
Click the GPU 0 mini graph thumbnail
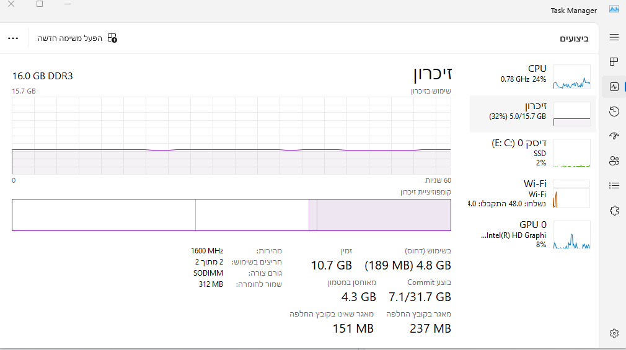pos(571,235)
